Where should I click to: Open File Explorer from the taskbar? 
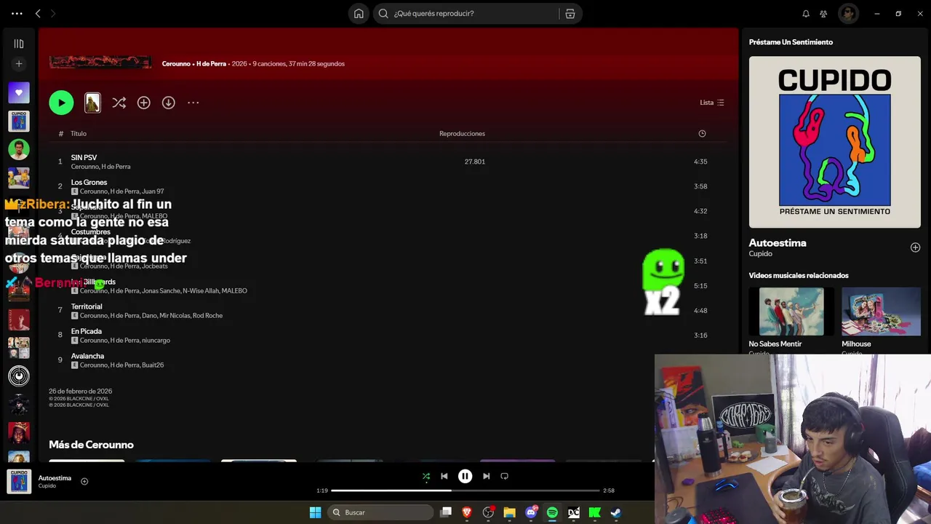point(509,512)
